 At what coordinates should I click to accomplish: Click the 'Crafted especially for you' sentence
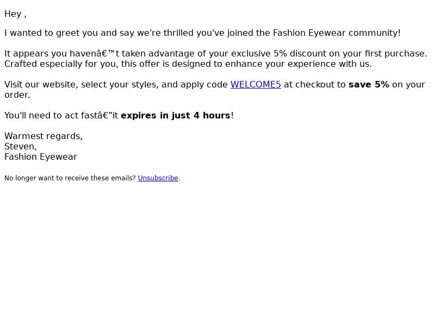coord(188,64)
